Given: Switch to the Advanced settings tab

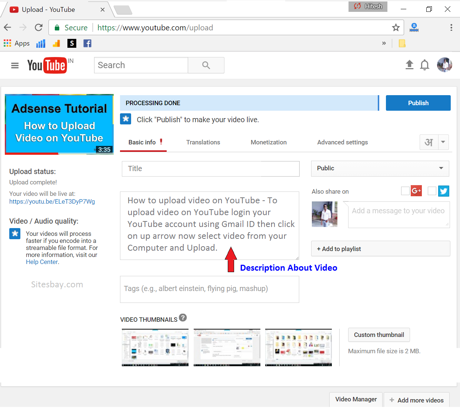Looking at the screenshot, I should [343, 143].
